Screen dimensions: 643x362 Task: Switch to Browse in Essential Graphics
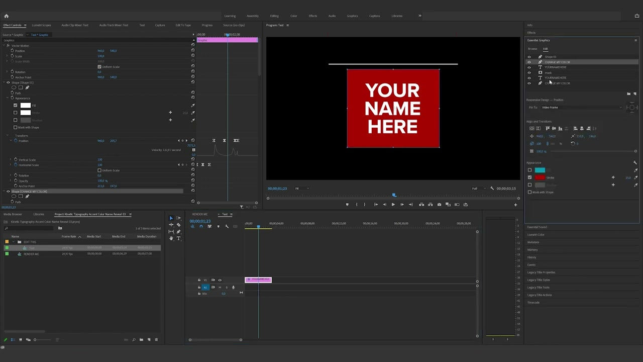532,49
